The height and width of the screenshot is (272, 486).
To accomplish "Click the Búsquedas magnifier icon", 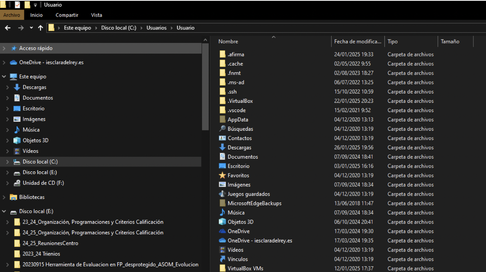I will [x=222, y=129].
